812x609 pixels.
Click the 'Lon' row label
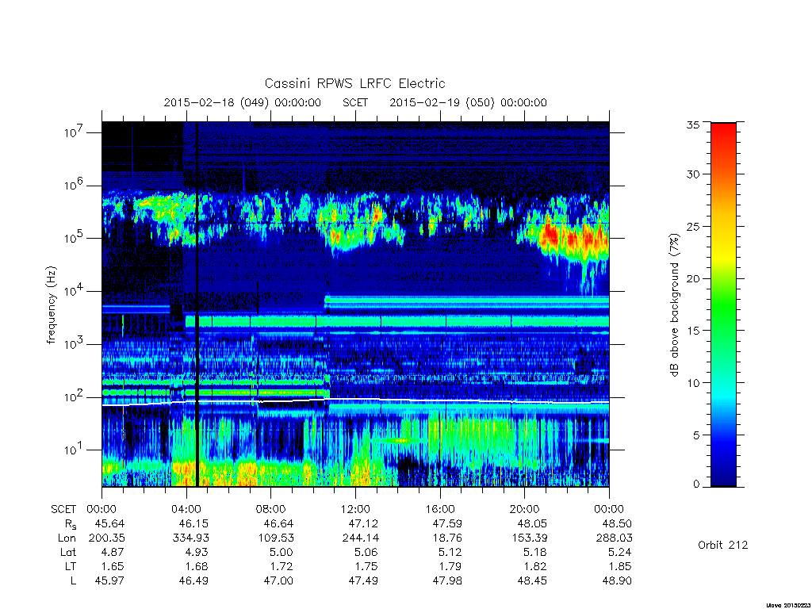[x=67, y=538]
